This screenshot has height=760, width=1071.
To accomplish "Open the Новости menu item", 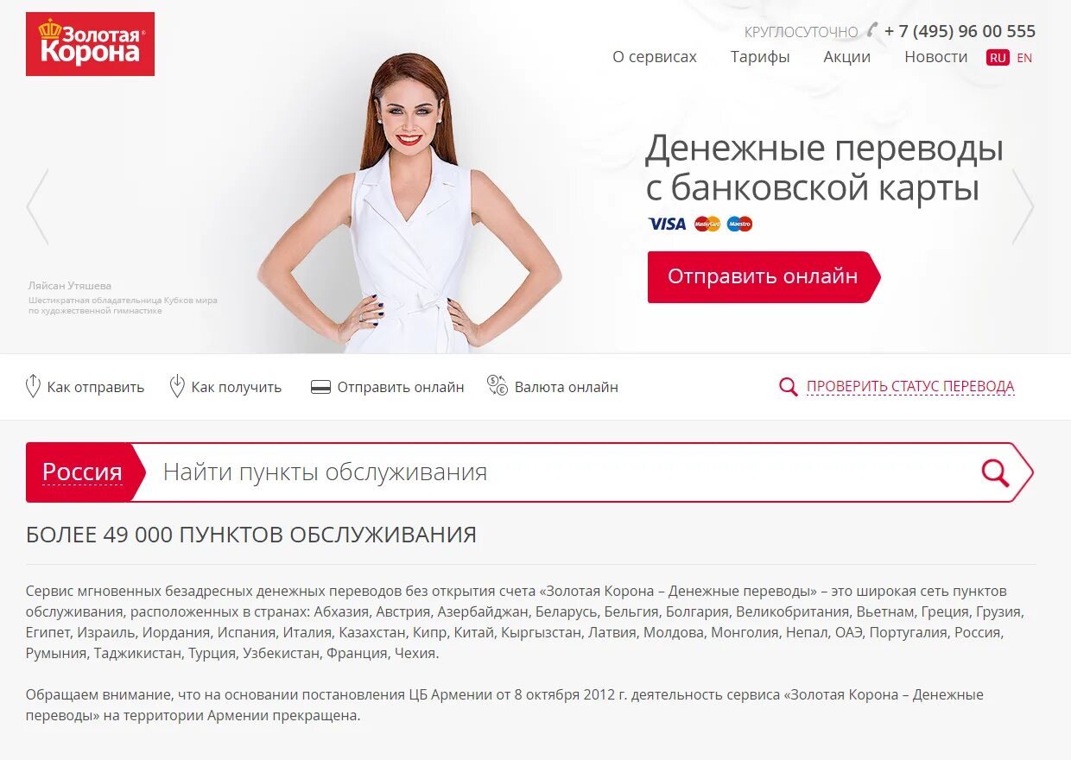I will tap(936, 57).
